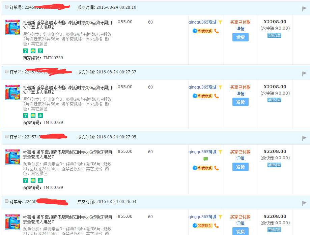Call buyer with phone icon in 00:28:10 order

point(217,31)
